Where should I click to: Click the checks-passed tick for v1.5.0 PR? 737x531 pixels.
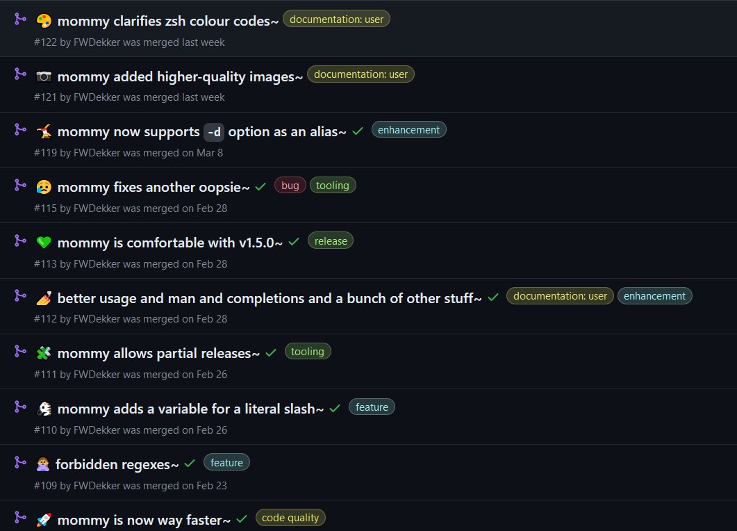tap(294, 242)
